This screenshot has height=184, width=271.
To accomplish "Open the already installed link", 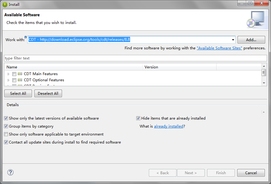I will [168, 126].
